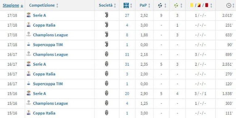Open the 17/18 Coppa Italia competition link

(44, 25)
